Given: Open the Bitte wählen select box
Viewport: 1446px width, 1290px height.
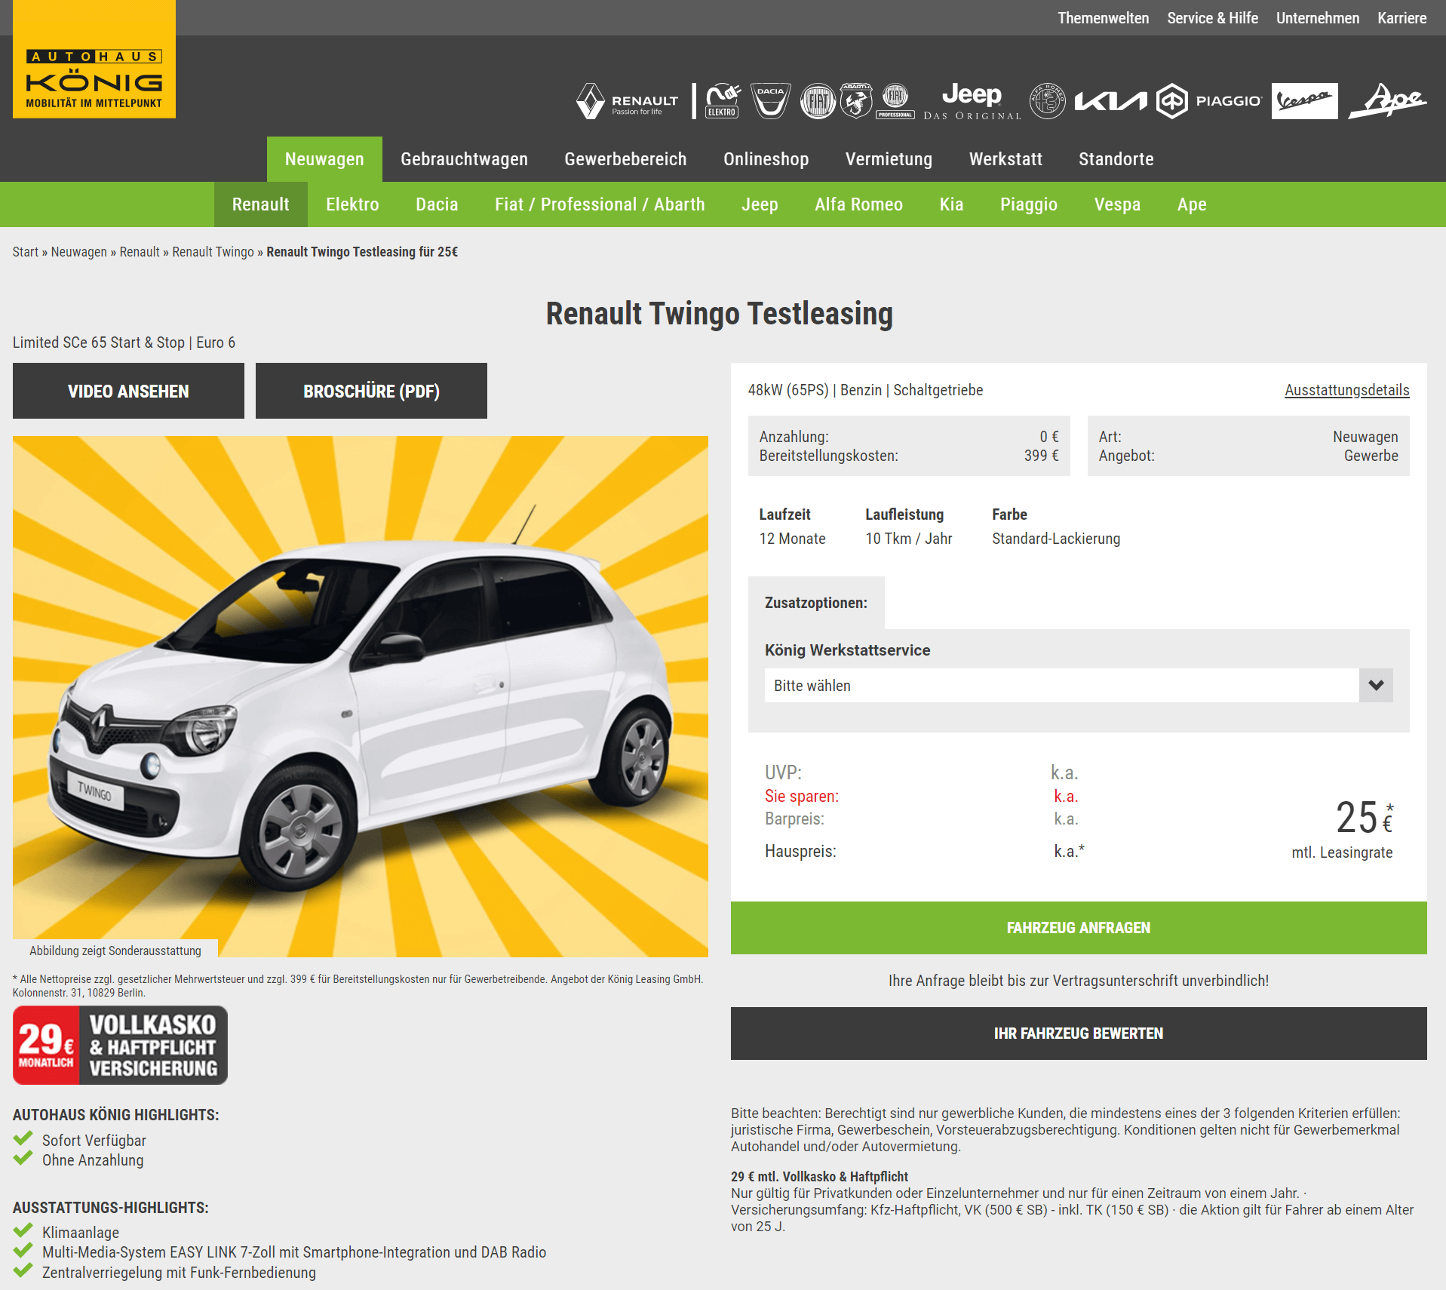Looking at the screenshot, I should click(1079, 685).
